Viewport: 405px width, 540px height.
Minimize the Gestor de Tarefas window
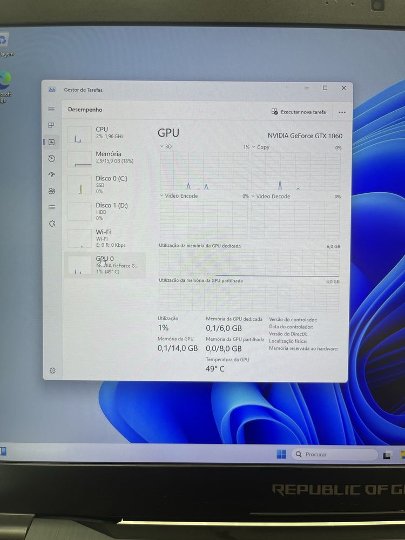tap(307, 88)
